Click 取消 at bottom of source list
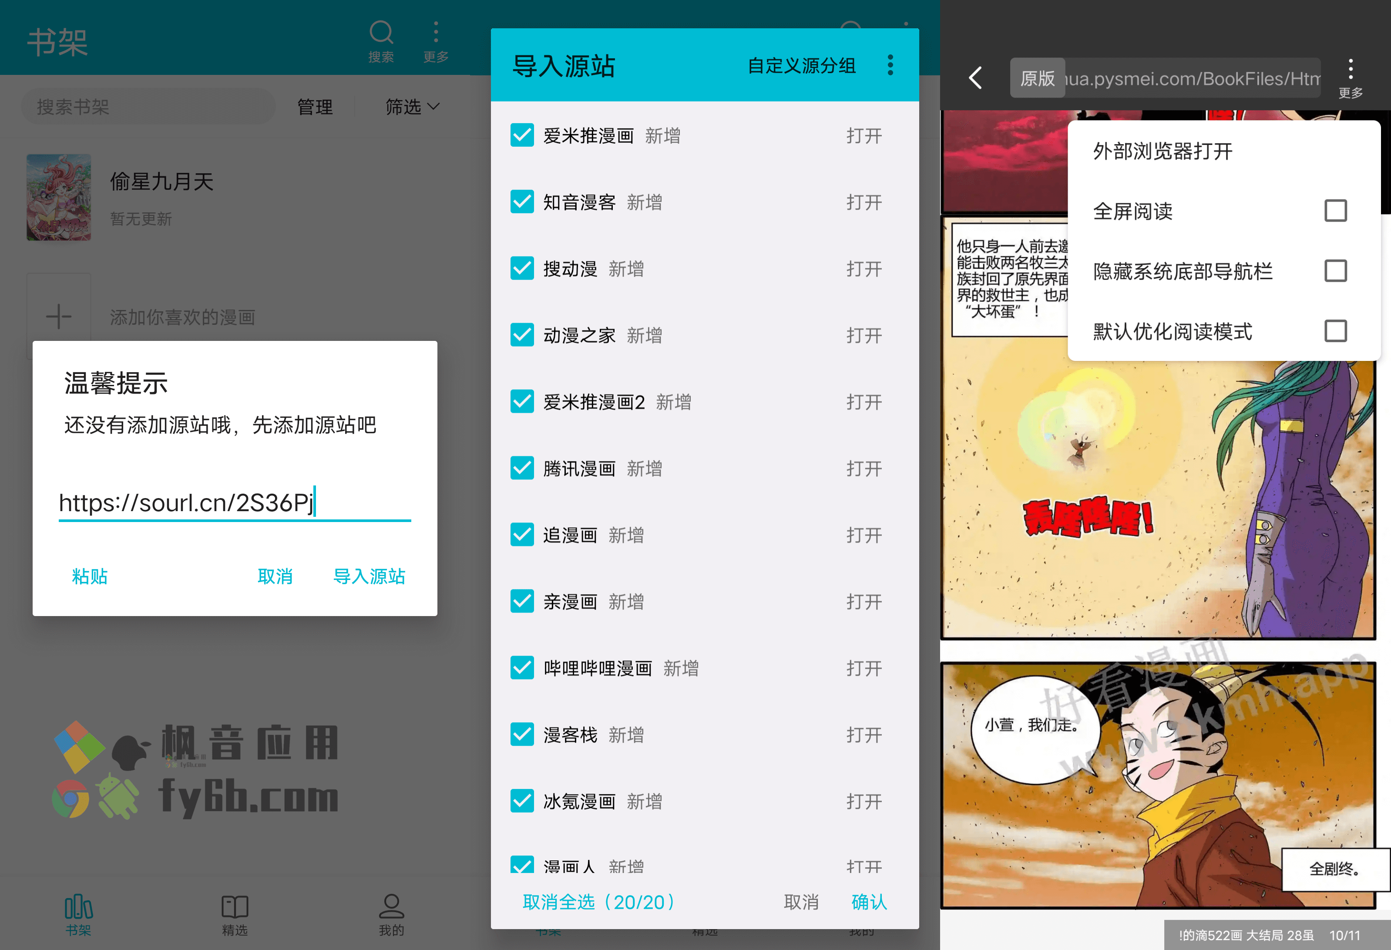Screen dimensions: 1391x950 pos(801,902)
